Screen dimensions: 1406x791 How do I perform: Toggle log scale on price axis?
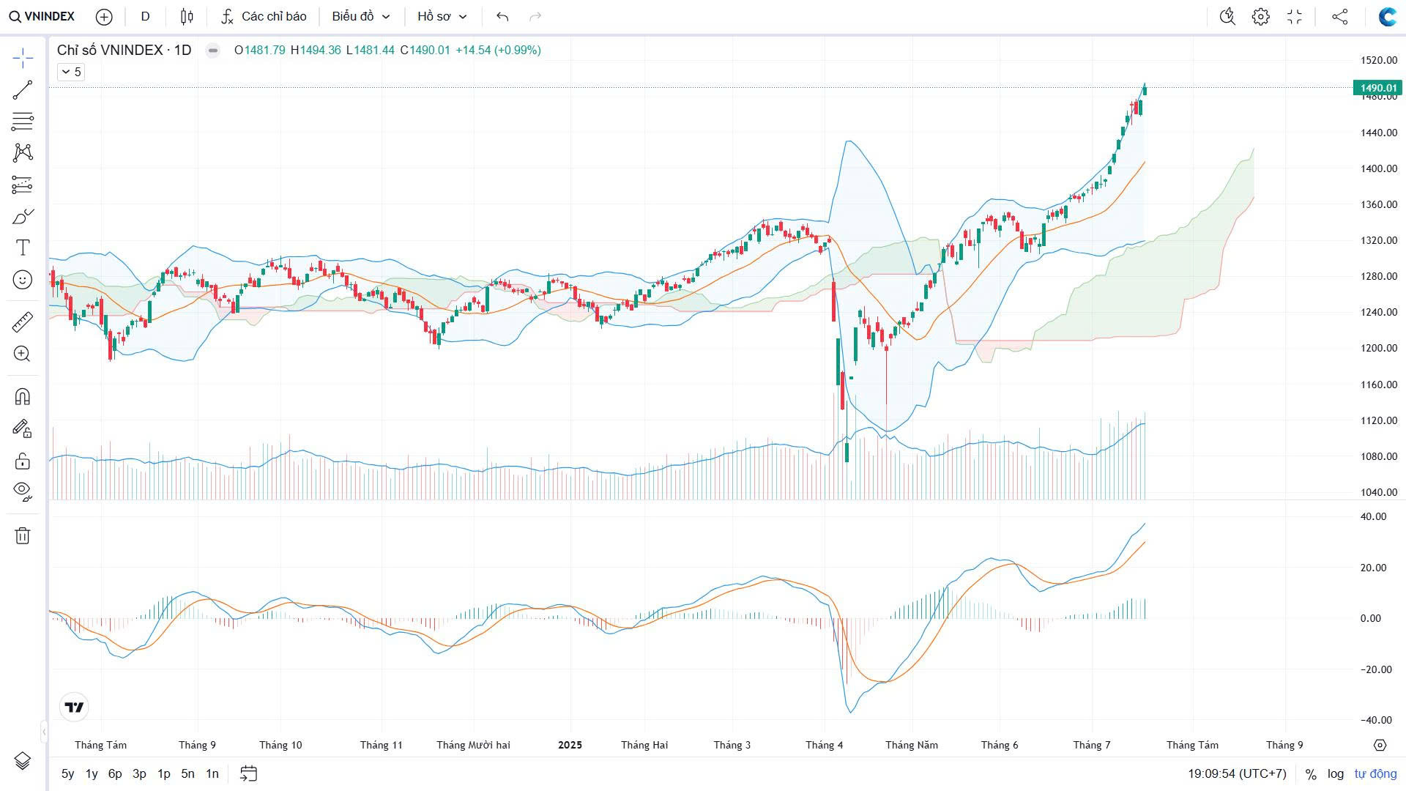[1336, 773]
